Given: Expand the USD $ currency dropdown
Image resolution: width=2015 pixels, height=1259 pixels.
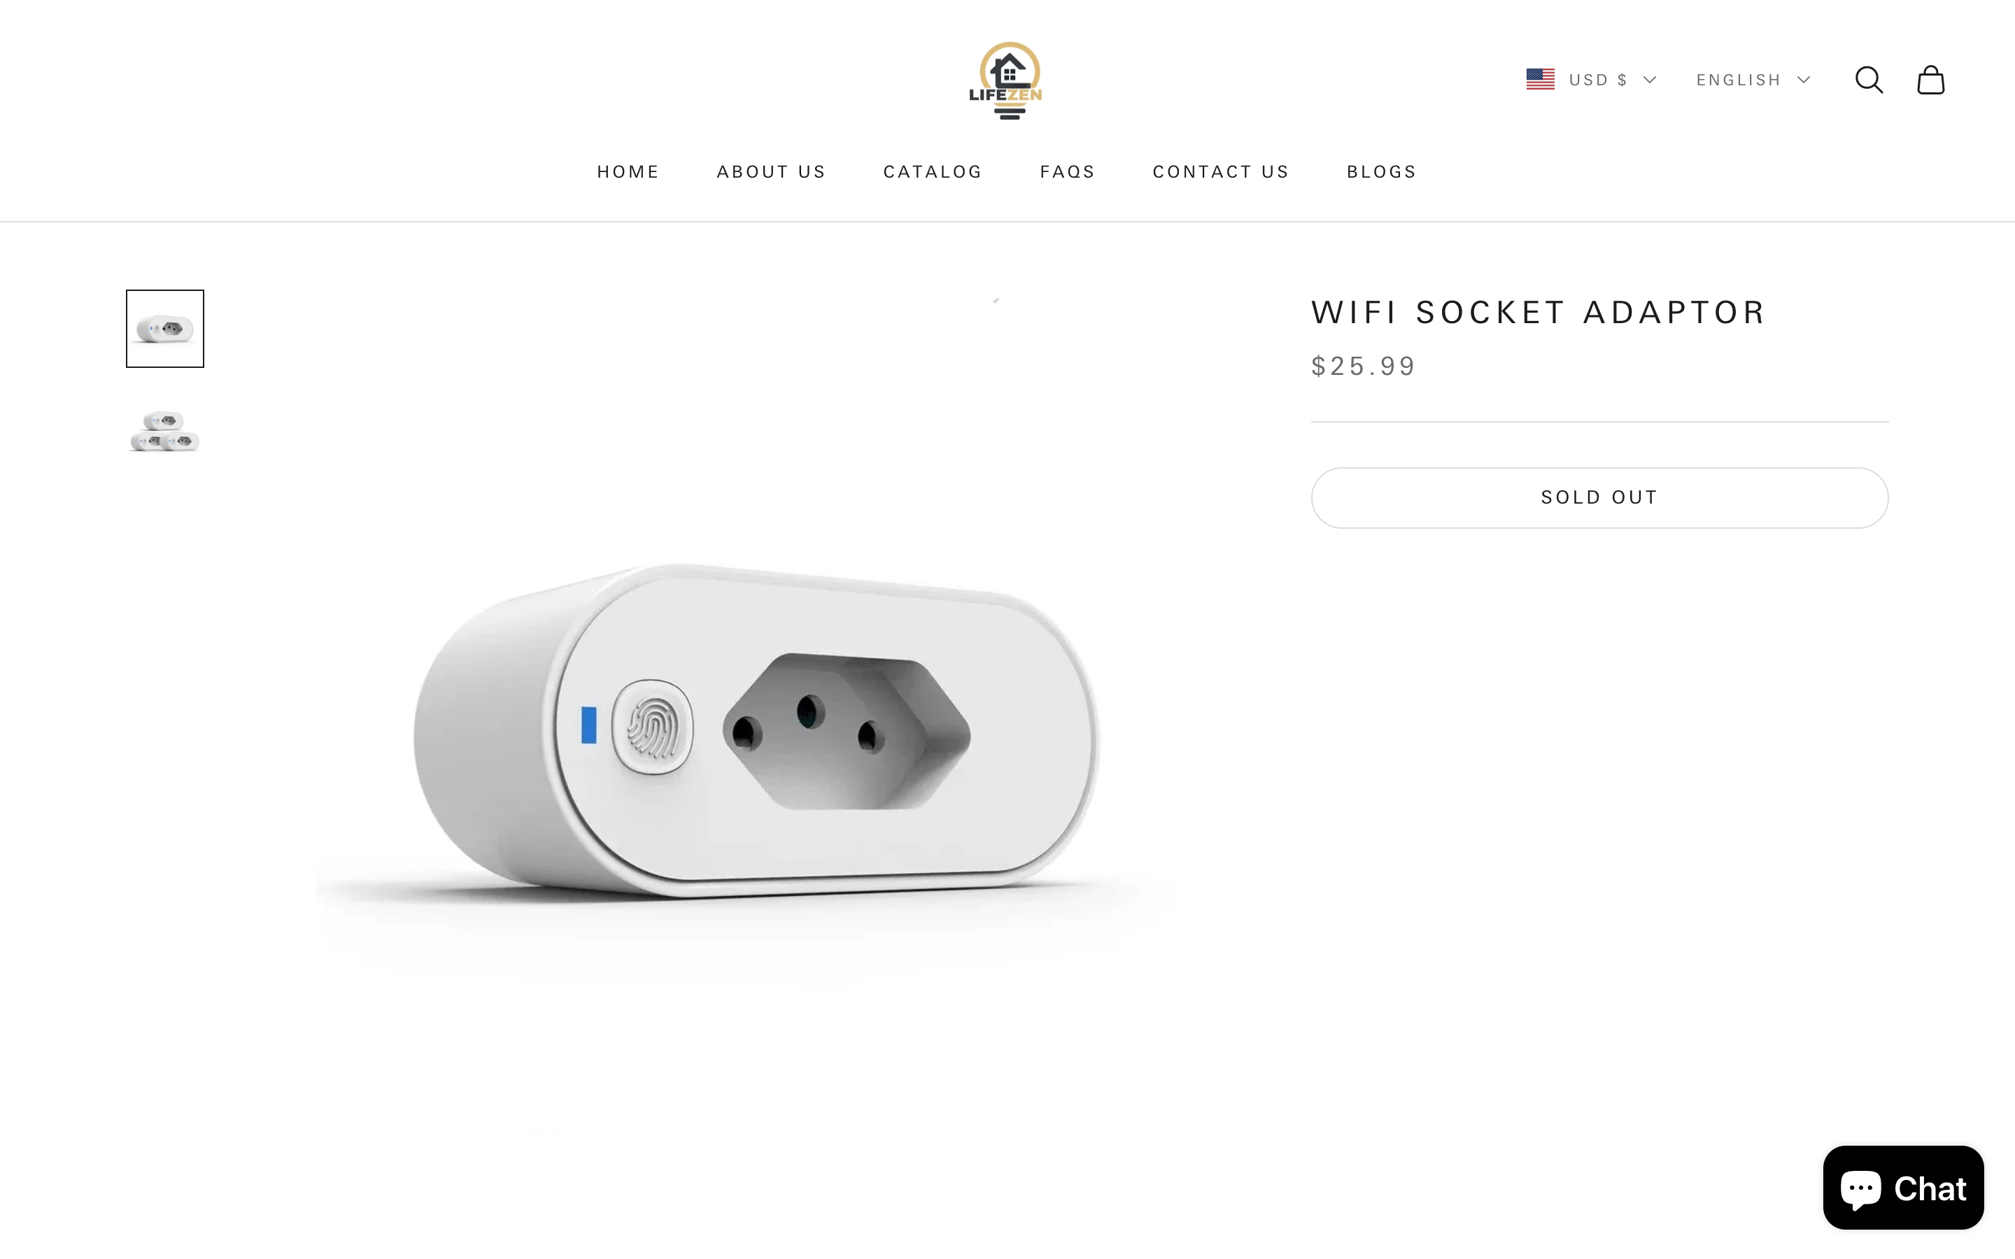Looking at the screenshot, I should pyautogui.click(x=1591, y=80).
